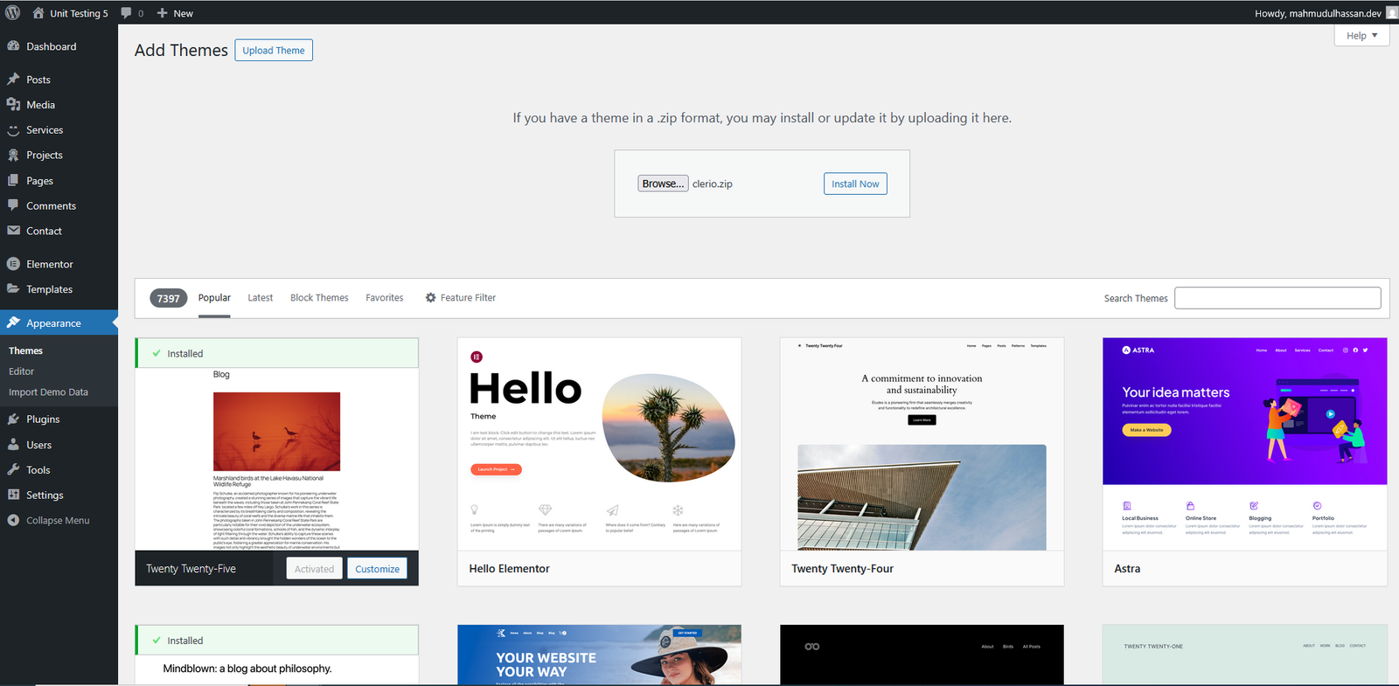1399x686 pixels.
Task: Open the Media library menu item
Action: point(40,105)
